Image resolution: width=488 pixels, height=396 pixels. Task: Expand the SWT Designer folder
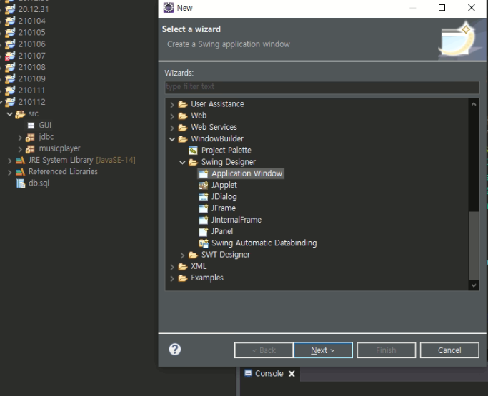(182, 255)
